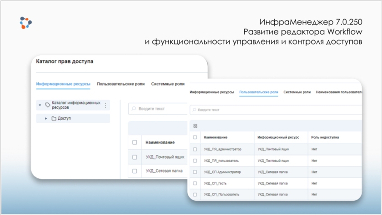This screenshot has width=382, height=215.
Task: Click the УКД_СП Администратор name cell
Action: [222, 172]
